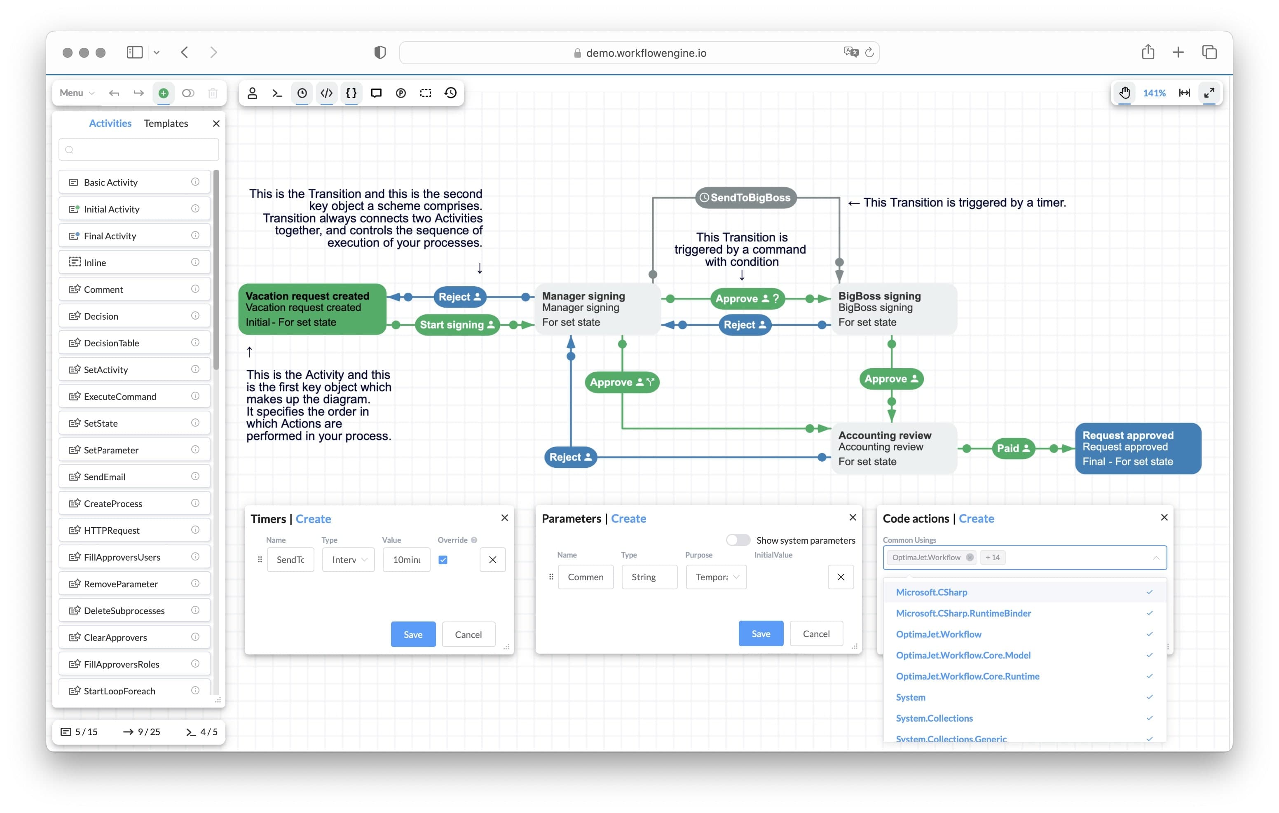Viewport: 1279px width, 813px height.
Task: Click Create in the Parameters panel
Action: click(x=629, y=519)
